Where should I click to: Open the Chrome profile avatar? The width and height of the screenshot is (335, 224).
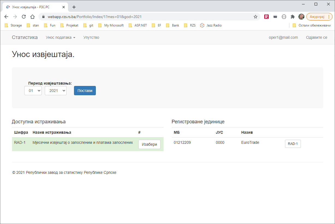(x=301, y=17)
